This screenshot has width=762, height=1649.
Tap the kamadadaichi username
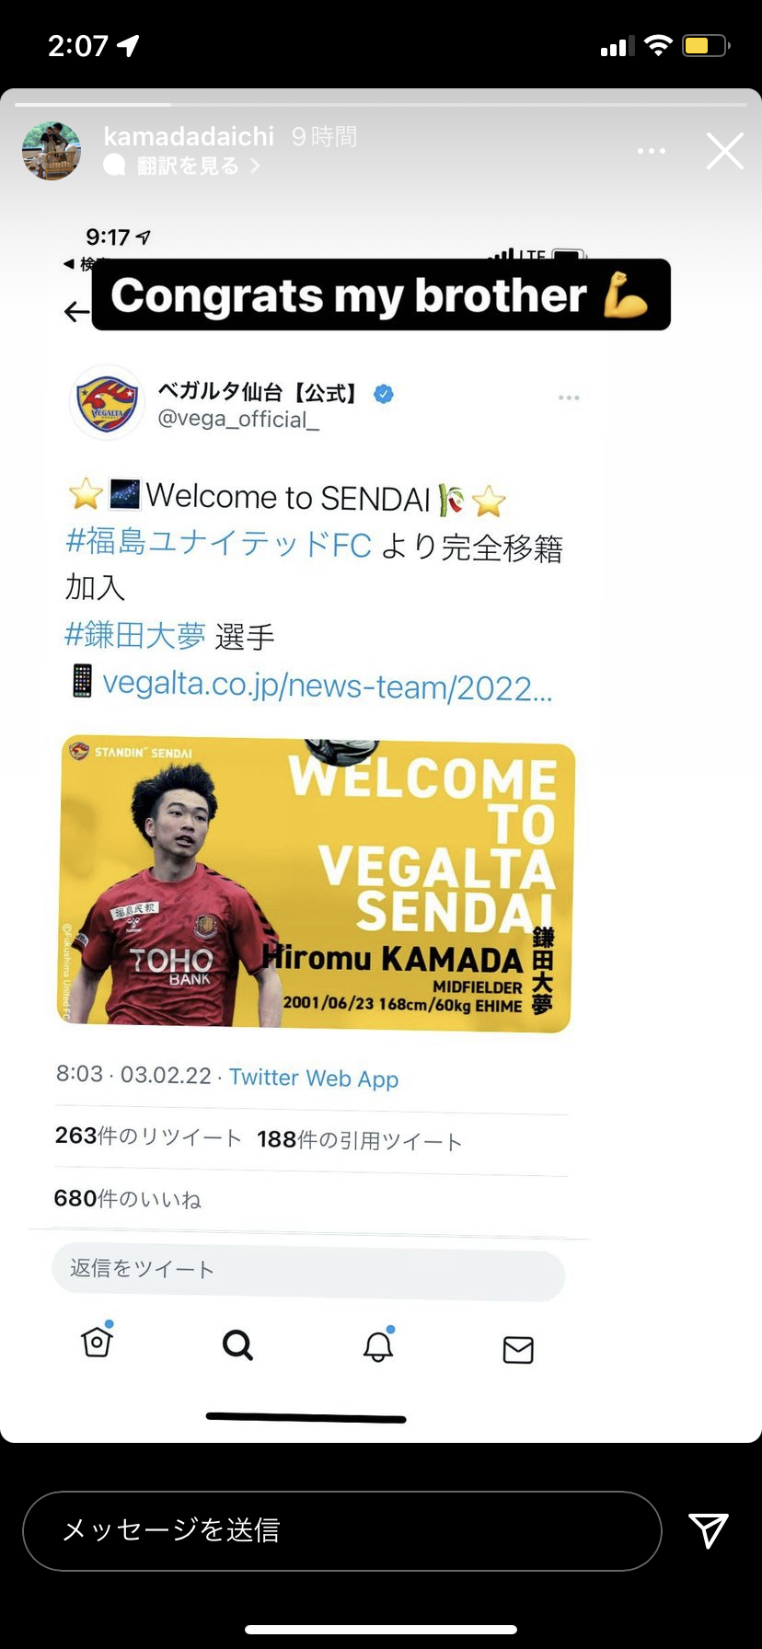189,136
